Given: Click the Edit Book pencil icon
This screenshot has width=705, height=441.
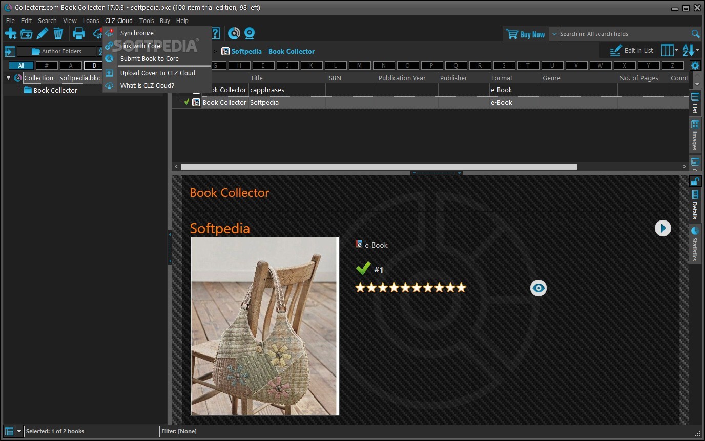Looking at the screenshot, I should pyautogui.click(x=43, y=34).
